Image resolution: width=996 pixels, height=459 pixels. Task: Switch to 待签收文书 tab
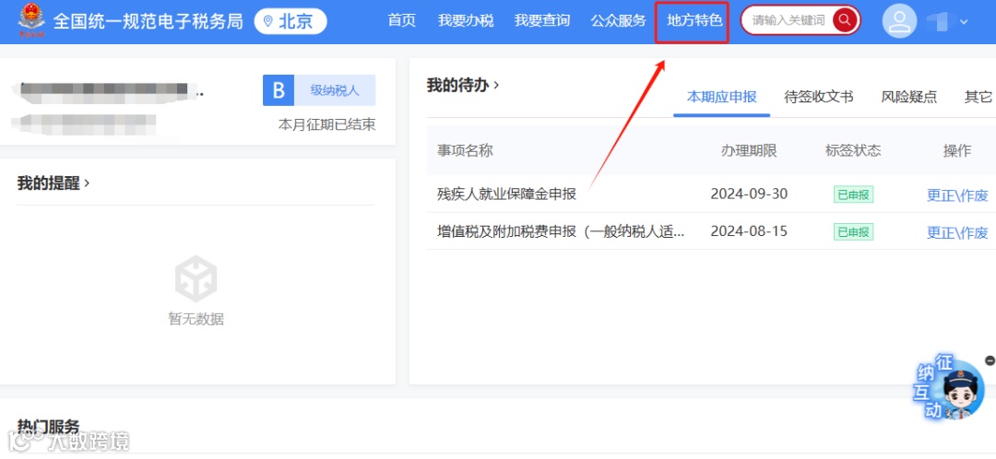coord(819,97)
